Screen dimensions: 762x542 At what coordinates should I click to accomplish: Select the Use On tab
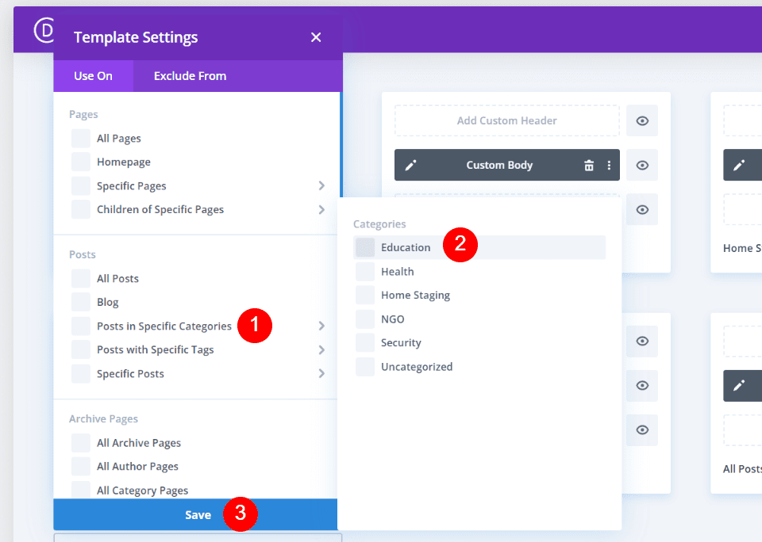pos(93,76)
